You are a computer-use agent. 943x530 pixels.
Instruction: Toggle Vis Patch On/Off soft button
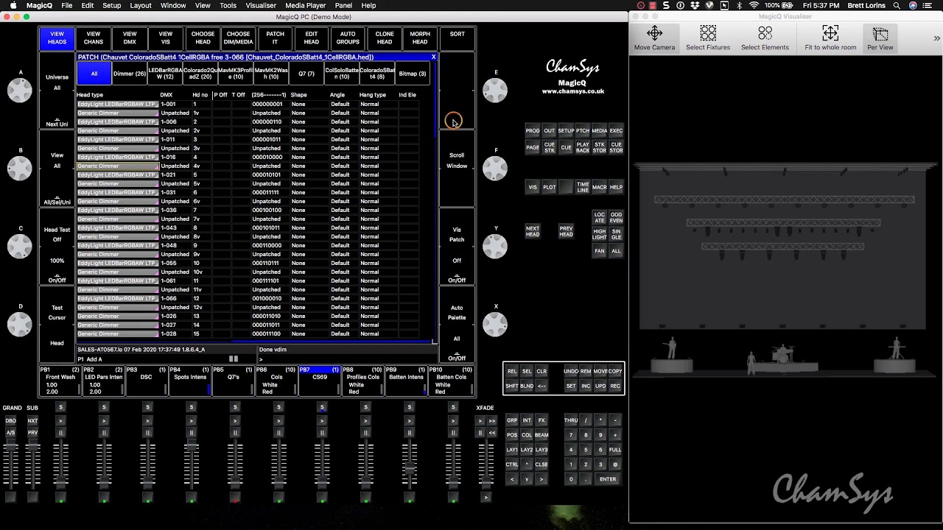click(x=457, y=280)
